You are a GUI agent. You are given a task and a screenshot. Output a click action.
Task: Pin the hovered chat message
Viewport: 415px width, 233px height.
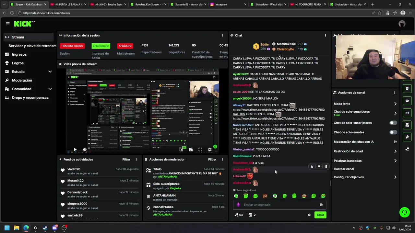[x=319, y=167]
